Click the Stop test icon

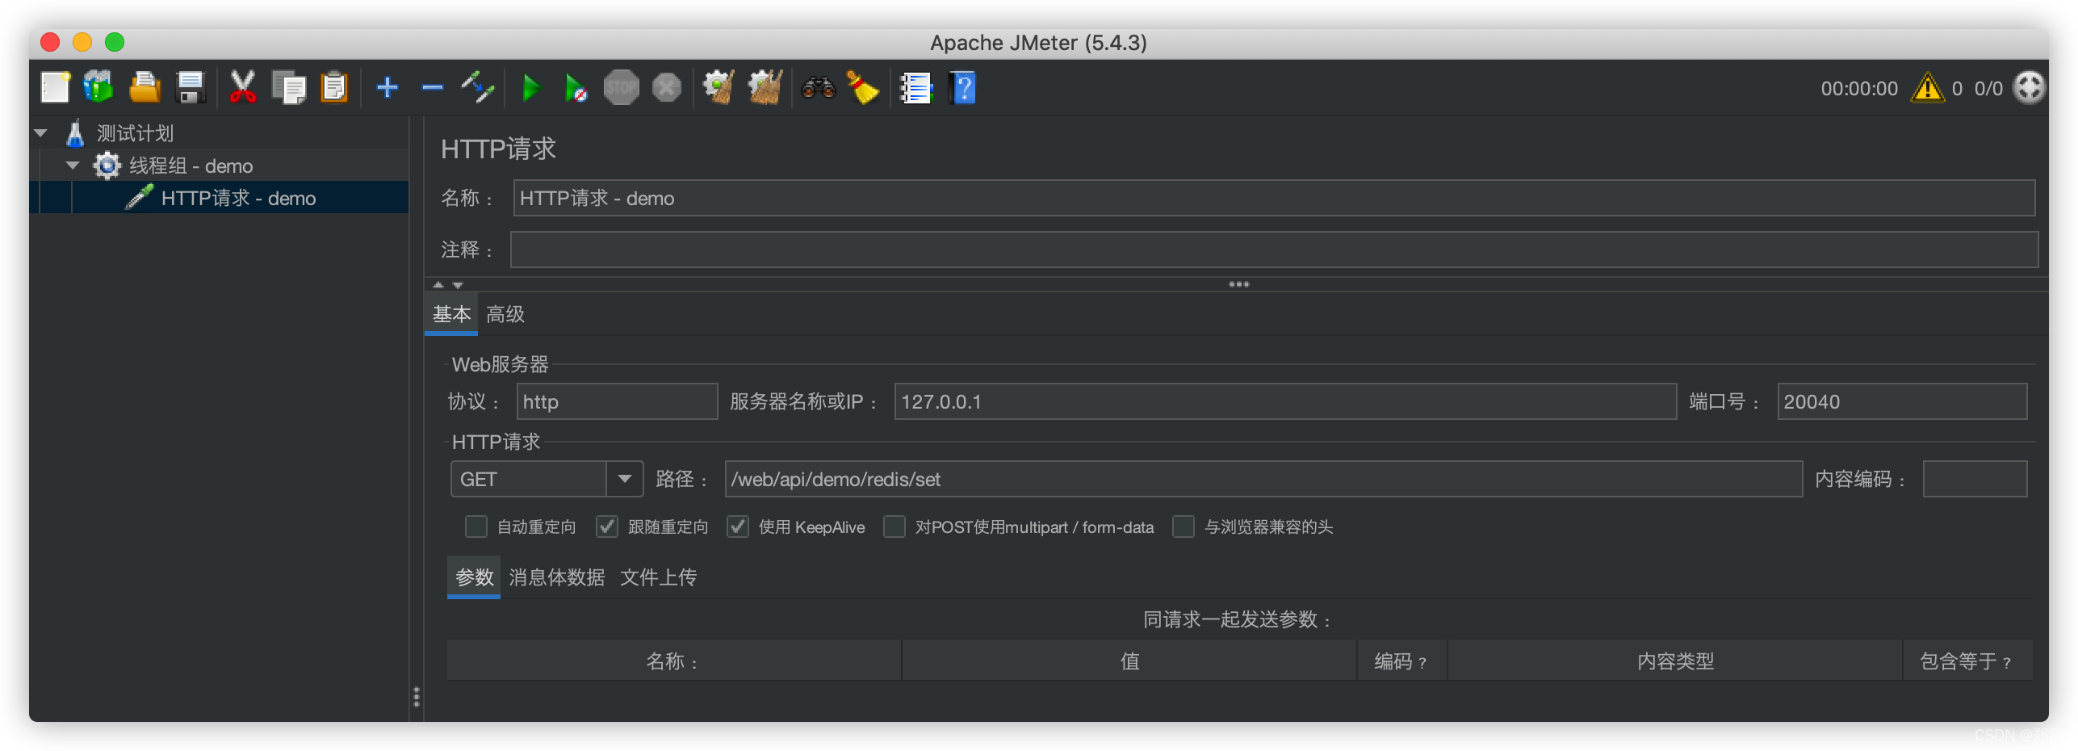click(621, 87)
